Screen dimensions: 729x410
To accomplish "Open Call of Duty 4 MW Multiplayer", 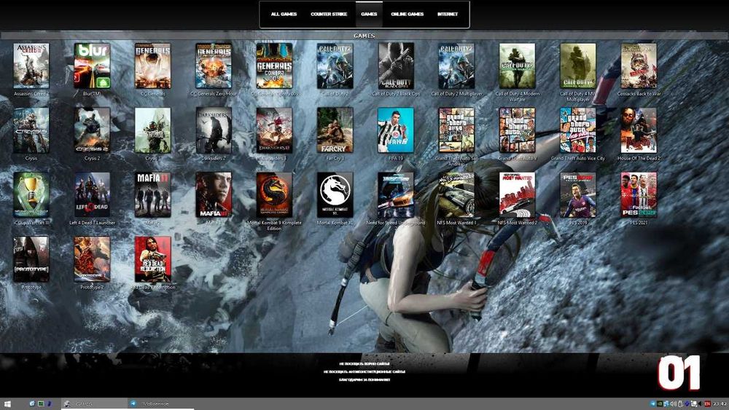I will 578,66.
